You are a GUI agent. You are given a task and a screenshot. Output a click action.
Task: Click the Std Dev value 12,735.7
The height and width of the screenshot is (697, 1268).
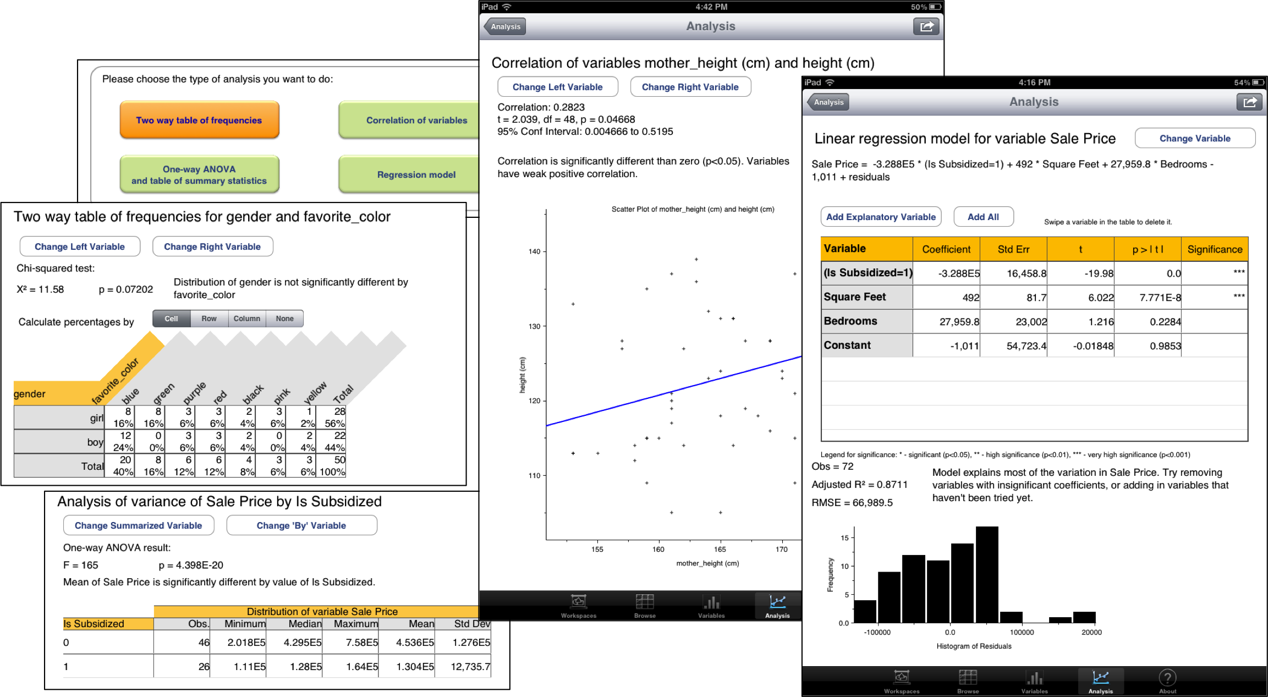[x=470, y=667]
